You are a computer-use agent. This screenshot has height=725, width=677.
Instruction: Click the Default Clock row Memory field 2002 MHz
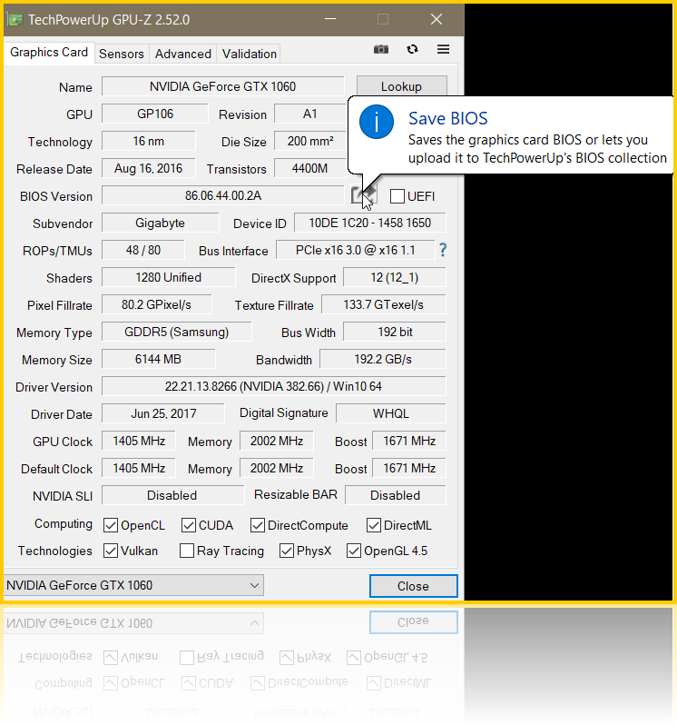pos(276,468)
